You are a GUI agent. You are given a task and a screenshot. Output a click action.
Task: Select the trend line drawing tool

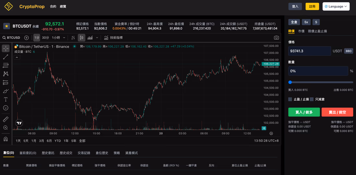[6, 57]
